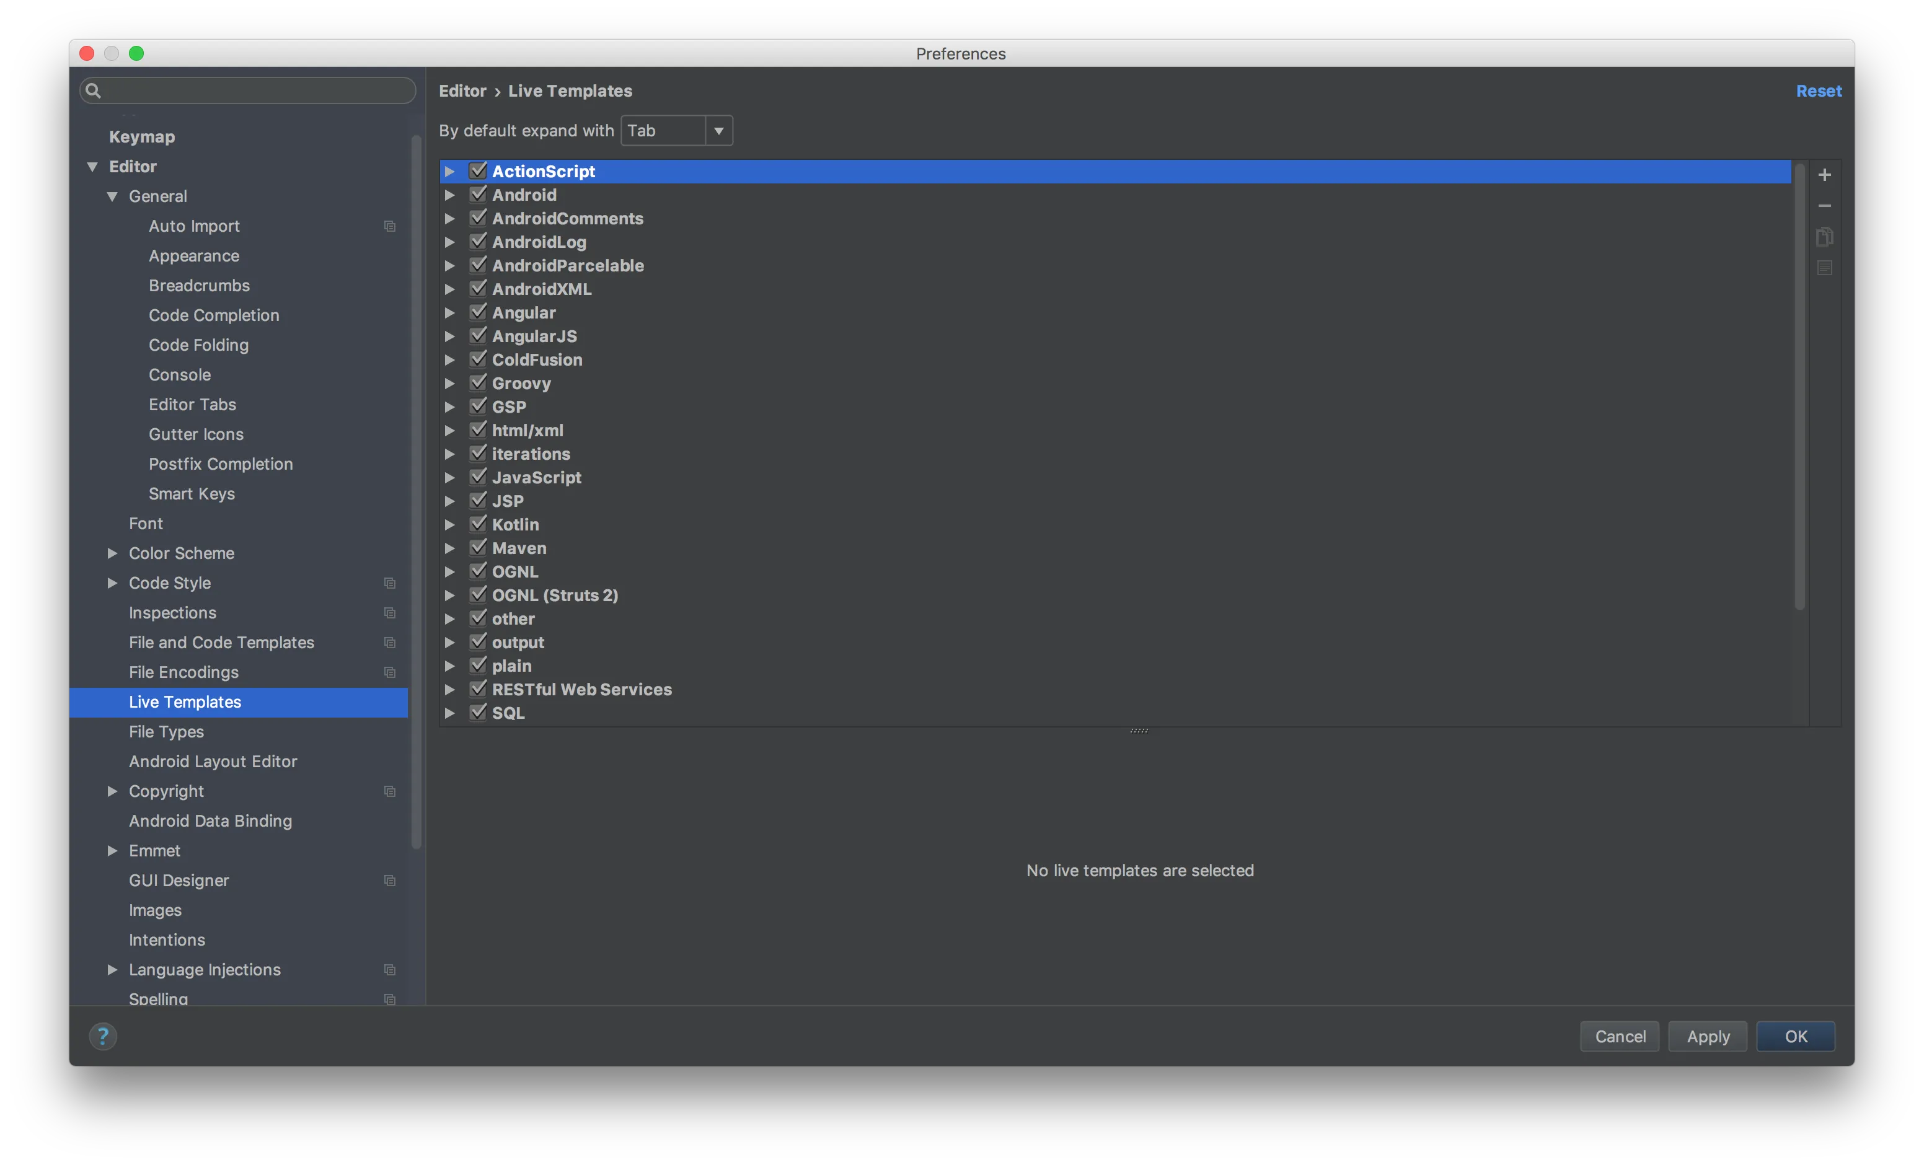The height and width of the screenshot is (1165, 1924).
Task: Open the expand with Tab dropdown
Action: click(x=676, y=130)
